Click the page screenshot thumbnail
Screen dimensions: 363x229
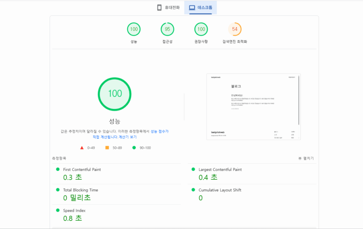click(x=253, y=106)
